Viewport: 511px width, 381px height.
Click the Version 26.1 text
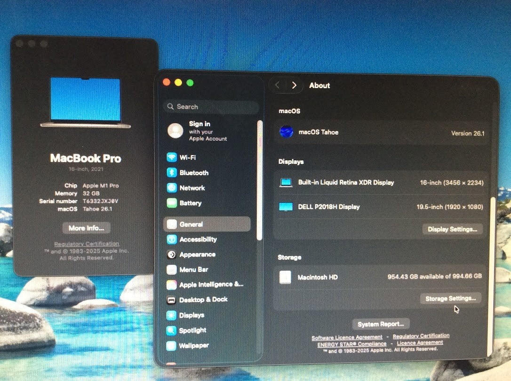coord(468,133)
